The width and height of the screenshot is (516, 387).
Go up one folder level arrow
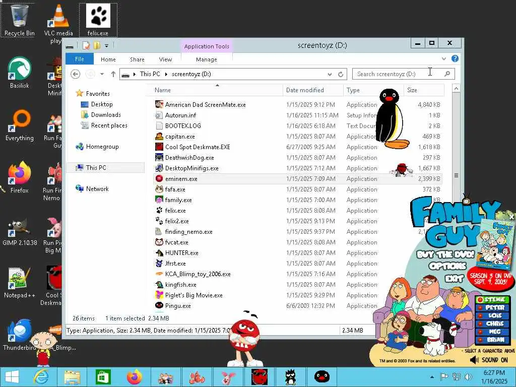113,74
